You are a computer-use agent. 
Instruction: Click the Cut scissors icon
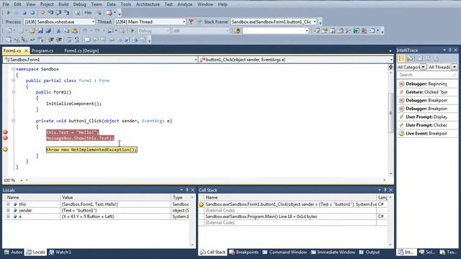coord(58,31)
